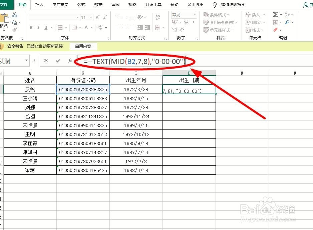The width and height of the screenshot is (313, 230).
Task: Switch to the 公式 tab
Action: [81, 5]
